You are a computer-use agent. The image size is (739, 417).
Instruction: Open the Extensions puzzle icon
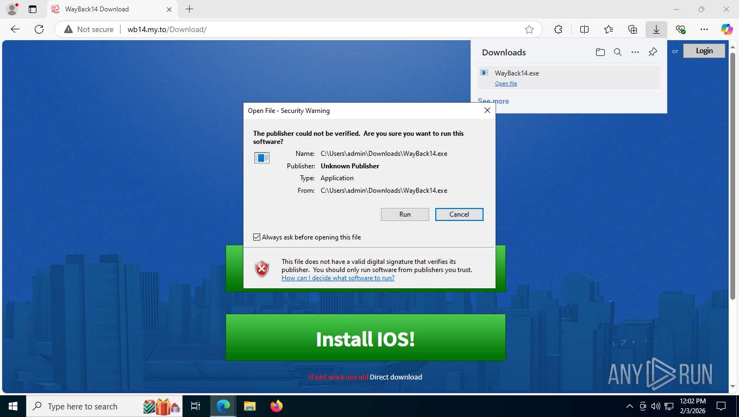558,29
